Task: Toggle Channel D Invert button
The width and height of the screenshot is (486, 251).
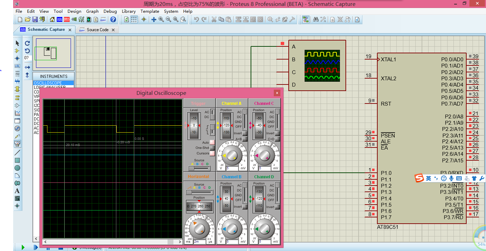Action: click(277, 207)
